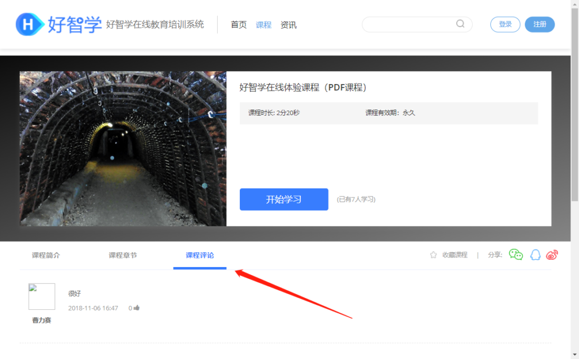Click the tunnel course cover image
Image resolution: width=579 pixels, height=359 pixels.
[123, 148]
